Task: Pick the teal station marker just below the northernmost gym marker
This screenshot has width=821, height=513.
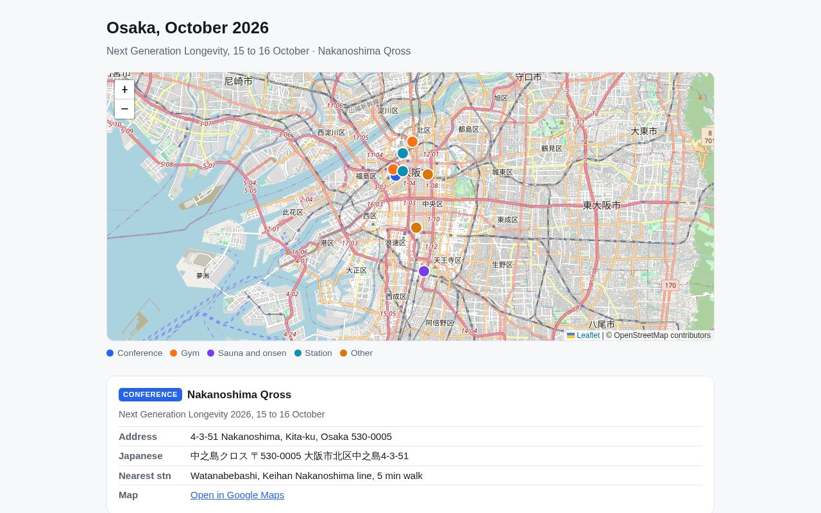Action: pyautogui.click(x=403, y=153)
